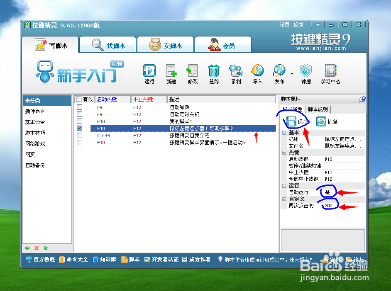Open the 会员 tab
The width and height of the screenshot is (391, 291).
tap(223, 45)
